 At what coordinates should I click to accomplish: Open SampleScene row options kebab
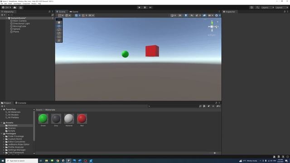[x=53, y=18]
